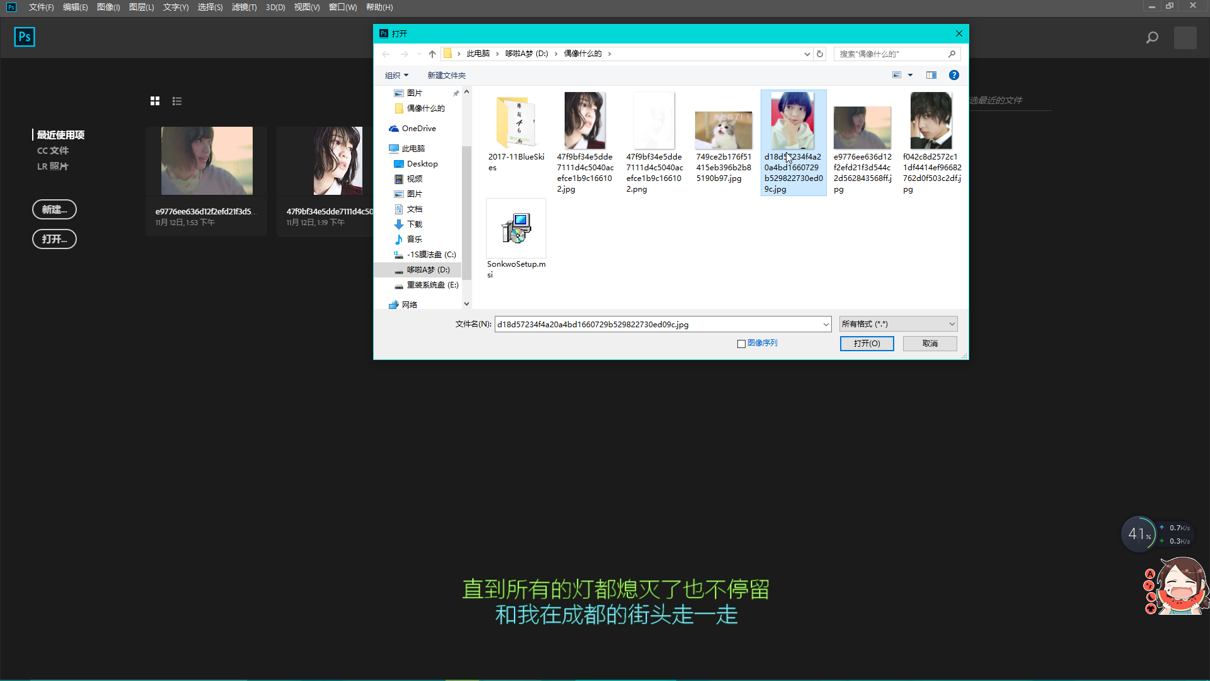Toggle the preview pane icon
1210x681 pixels.
pyautogui.click(x=931, y=75)
